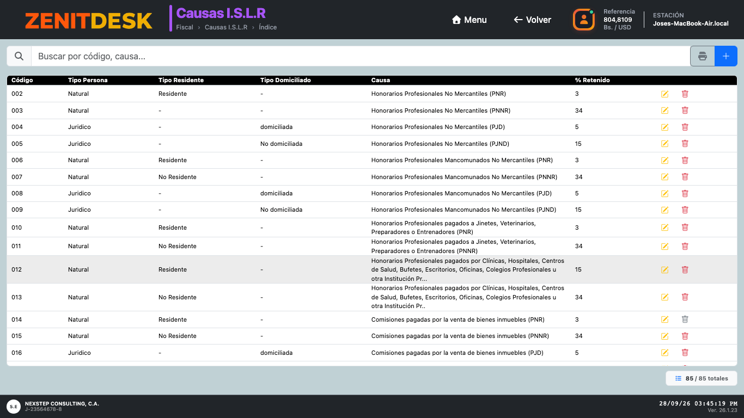744x418 pixels.
Task: Click the Tipo Persona column header
Action: [x=88, y=80]
